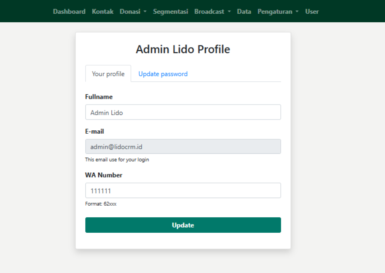Go to the Kontak menu item
The width and height of the screenshot is (385, 273).
[102, 12]
